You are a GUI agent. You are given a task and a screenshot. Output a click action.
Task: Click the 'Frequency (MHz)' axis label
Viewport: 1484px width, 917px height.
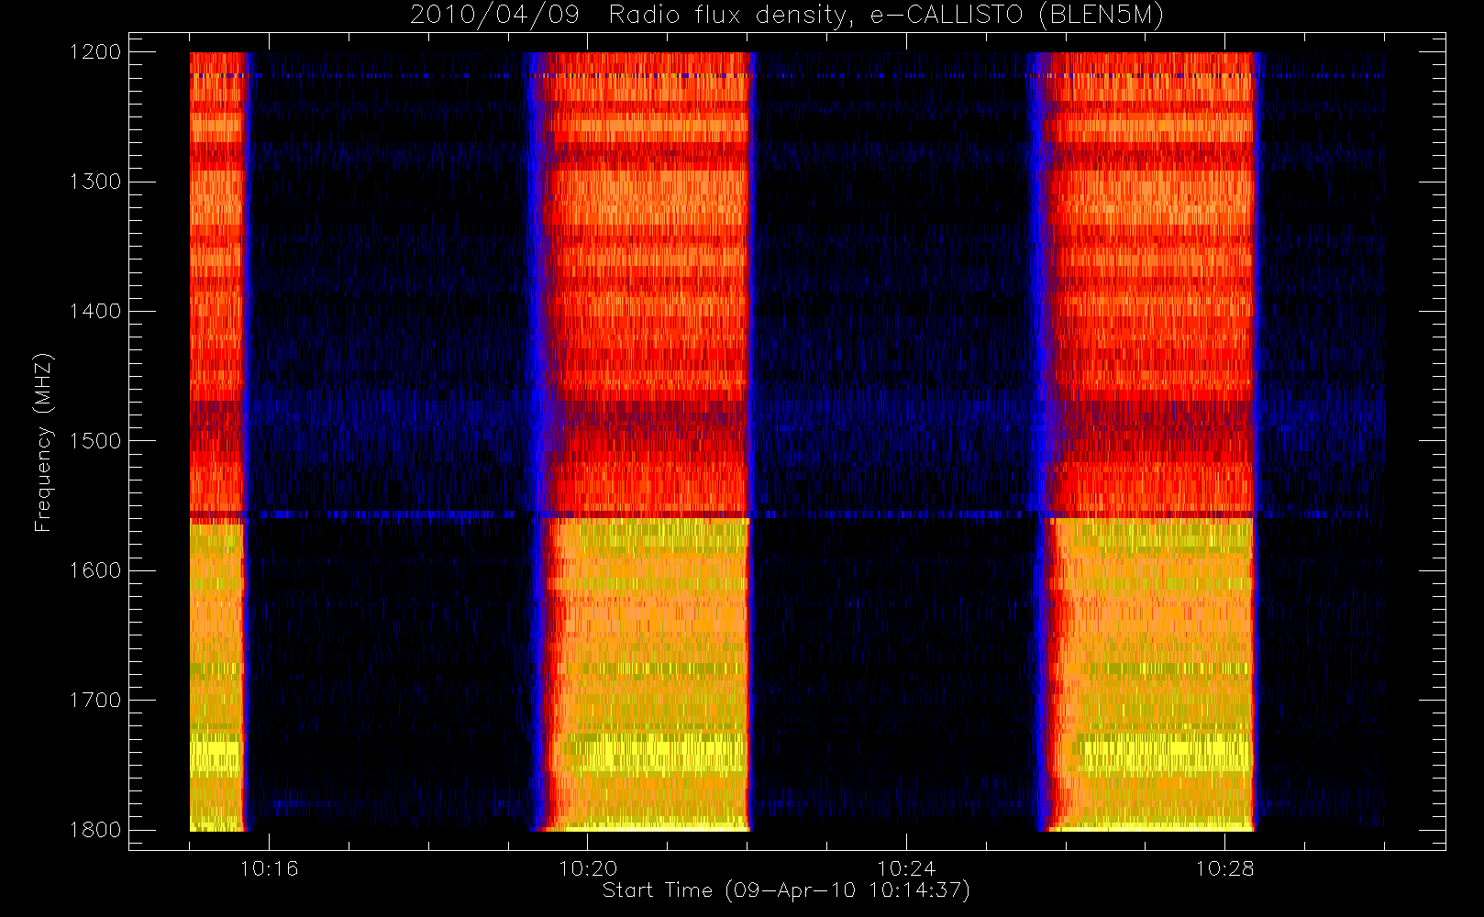coord(42,442)
